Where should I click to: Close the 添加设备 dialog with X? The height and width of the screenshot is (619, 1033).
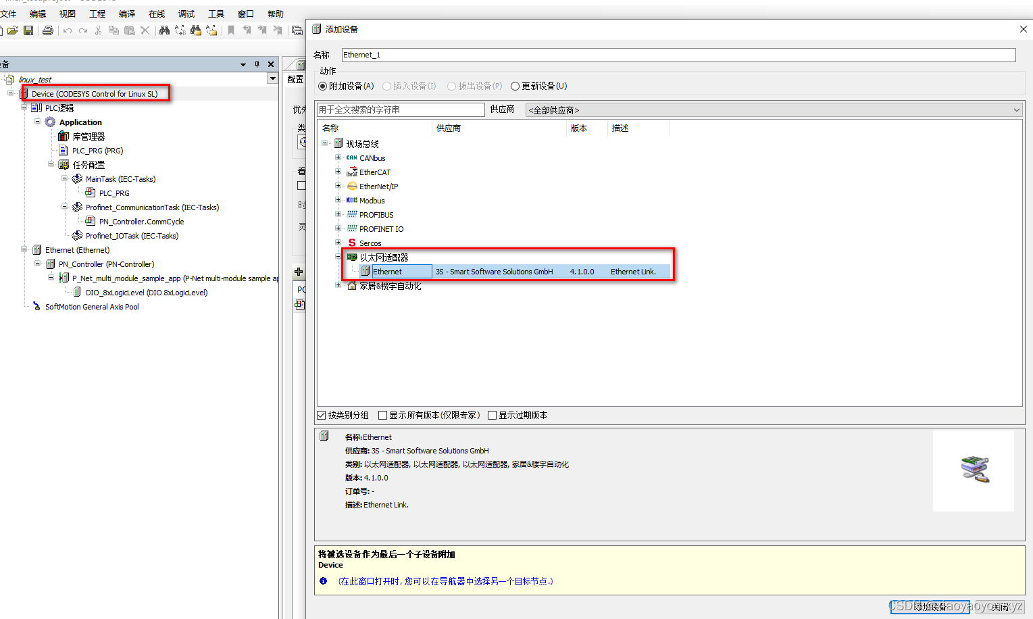coord(1023,29)
